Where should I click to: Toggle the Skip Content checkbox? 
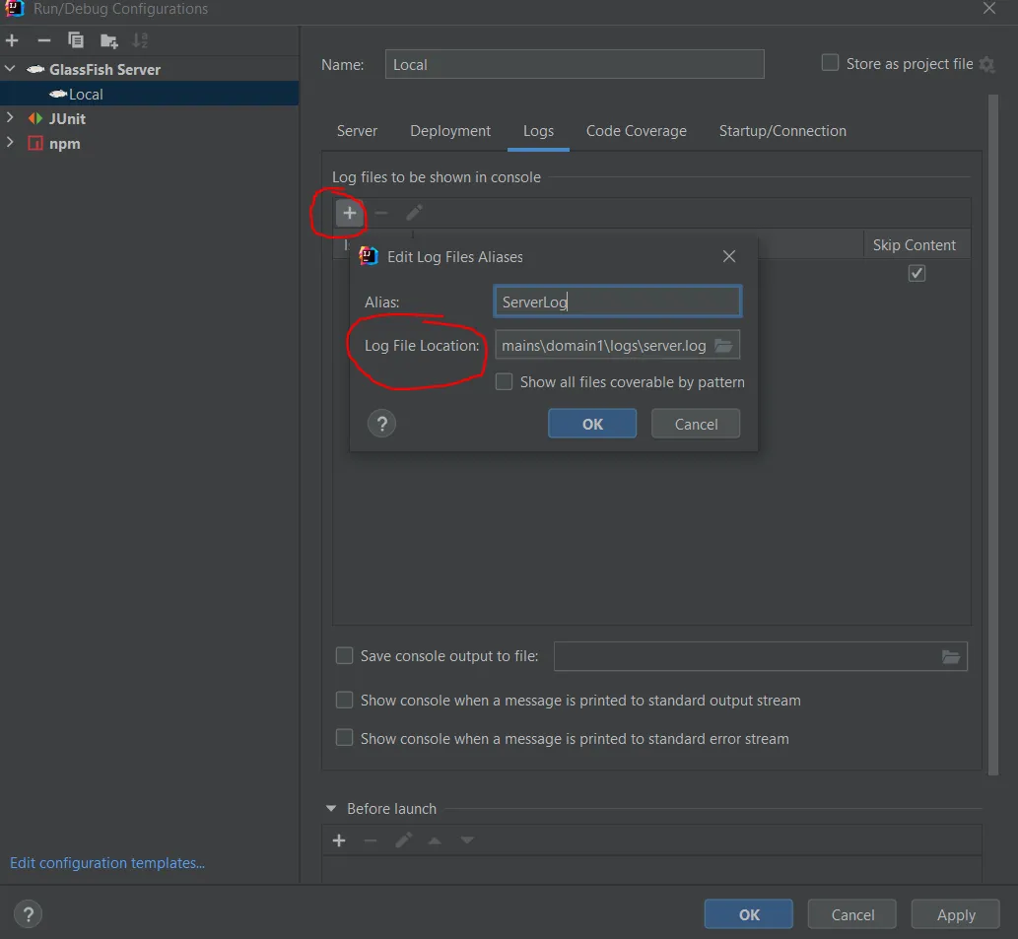point(916,273)
